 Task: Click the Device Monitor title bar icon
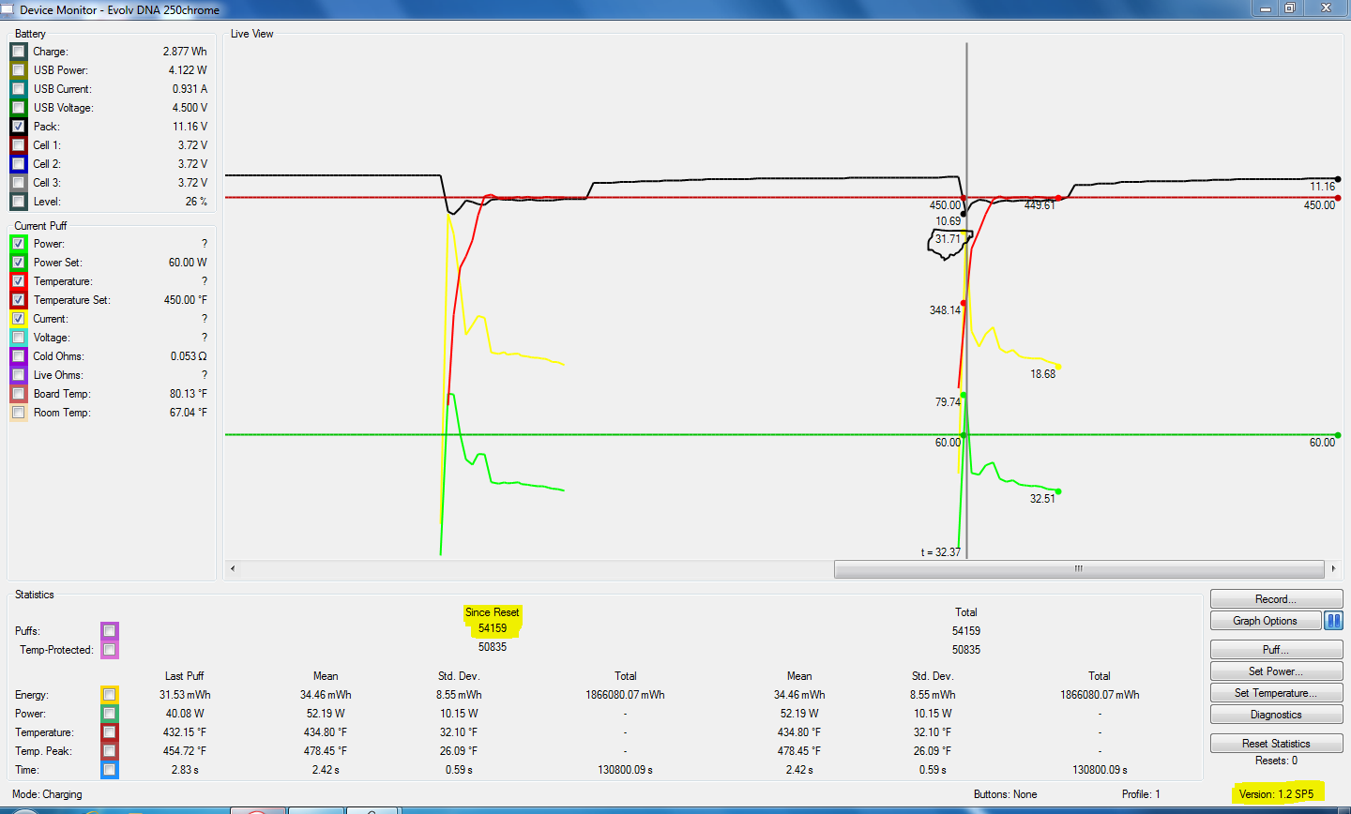click(8, 9)
